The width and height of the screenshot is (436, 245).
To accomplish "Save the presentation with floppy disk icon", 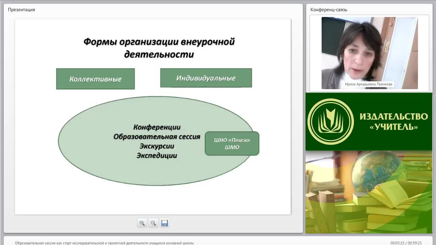I will [165, 223].
